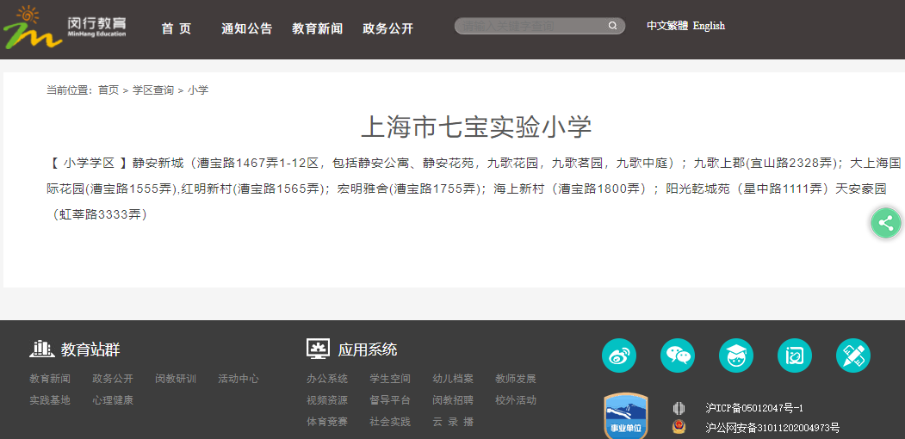Click the green floating share button
Viewport: 905px width, 439px height.
pyautogui.click(x=885, y=223)
